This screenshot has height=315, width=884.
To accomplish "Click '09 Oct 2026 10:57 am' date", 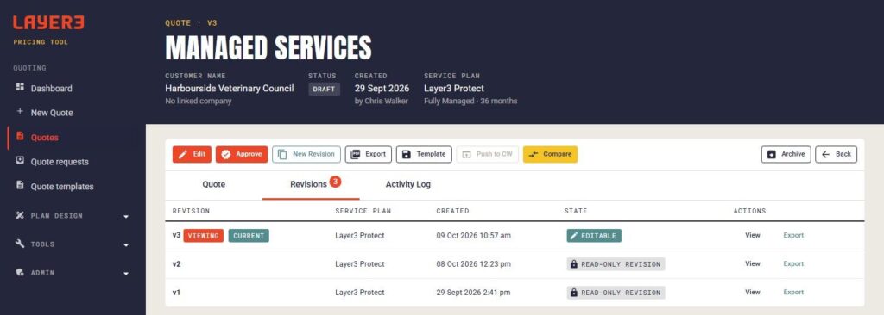I will 474,236.
